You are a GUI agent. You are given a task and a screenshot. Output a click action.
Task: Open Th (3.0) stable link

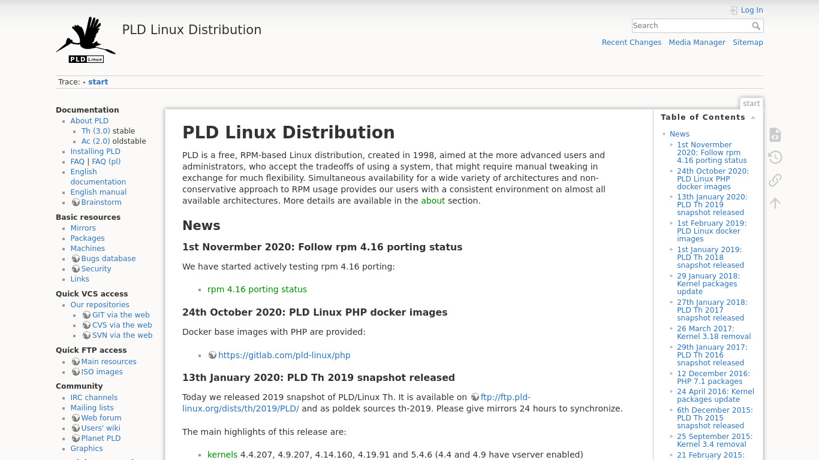96,131
